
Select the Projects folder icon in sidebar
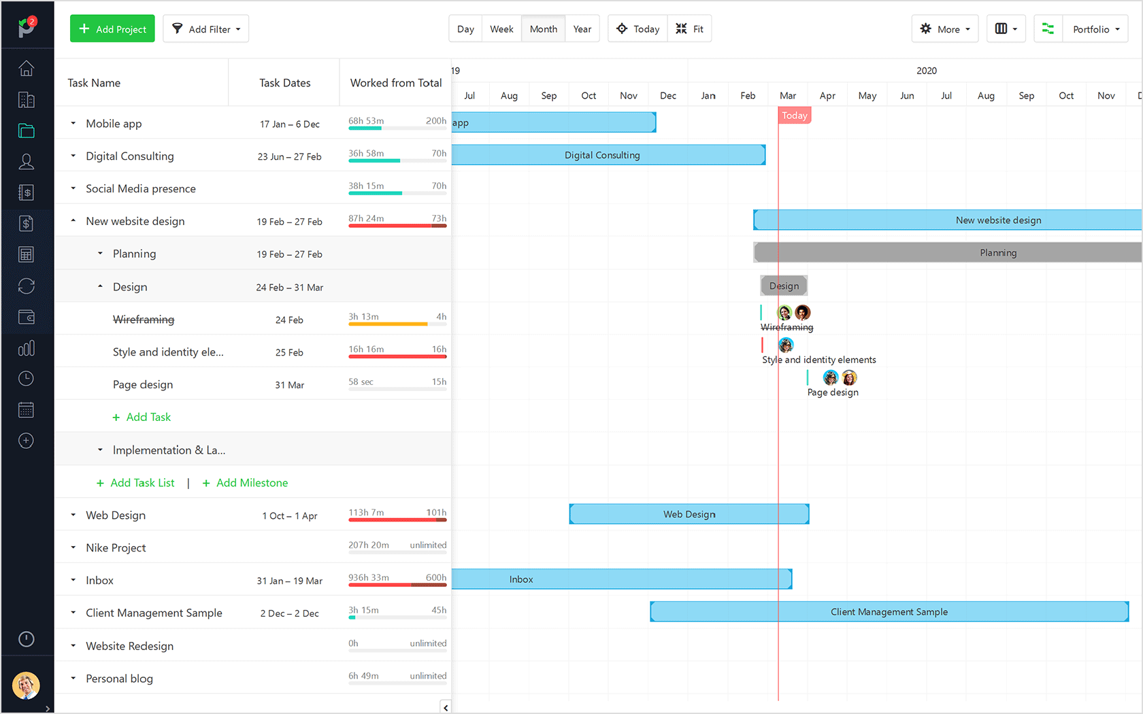point(26,131)
